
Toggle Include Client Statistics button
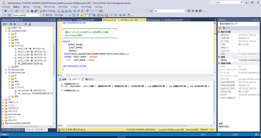(94, 15)
